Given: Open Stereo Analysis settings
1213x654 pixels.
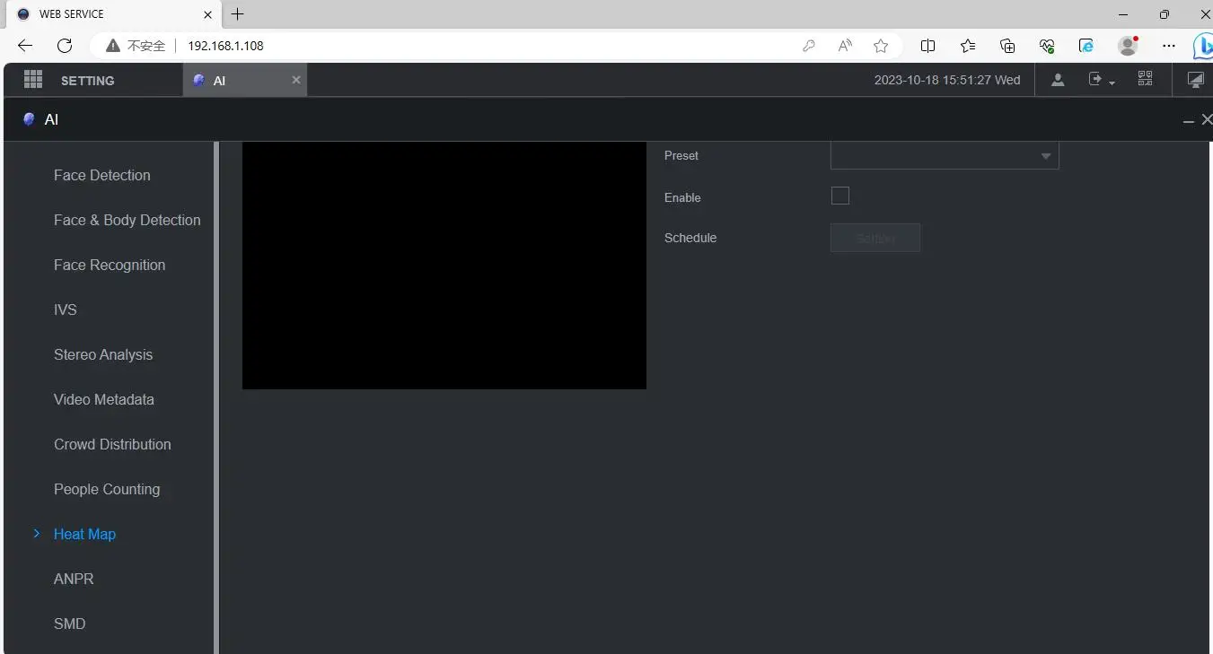Looking at the screenshot, I should coord(103,354).
